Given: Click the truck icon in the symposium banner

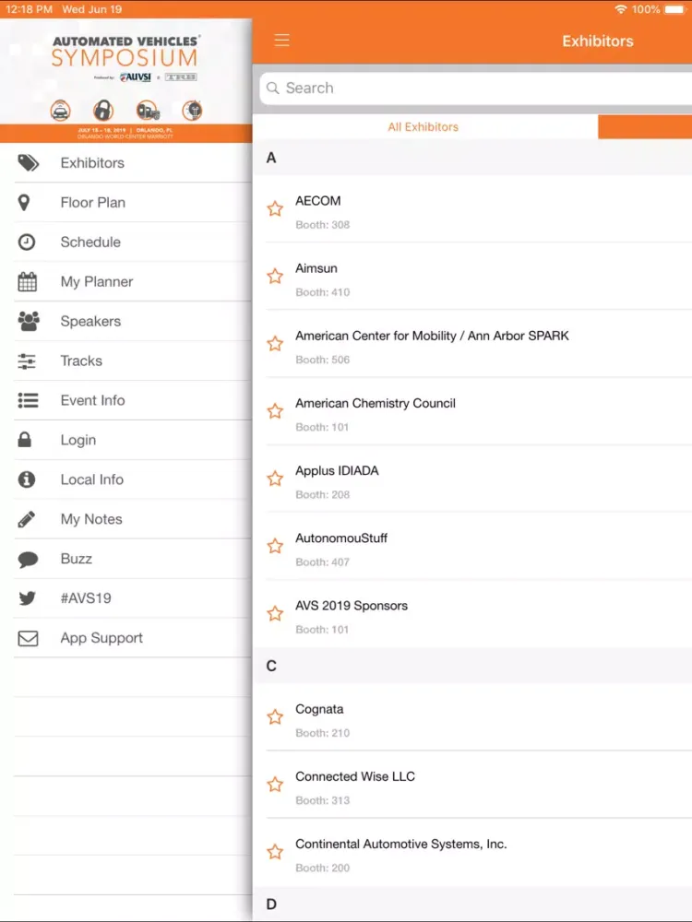Looking at the screenshot, I should pos(148,110).
